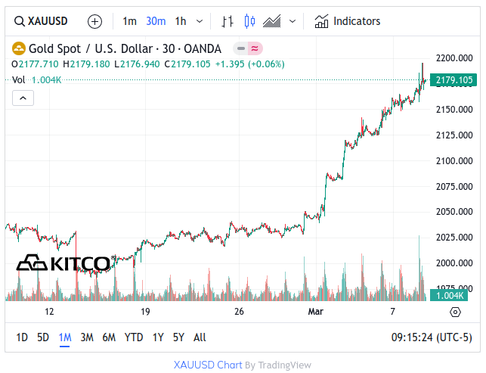
Task: Click the gold symbol logo icon
Action: click(18, 48)
